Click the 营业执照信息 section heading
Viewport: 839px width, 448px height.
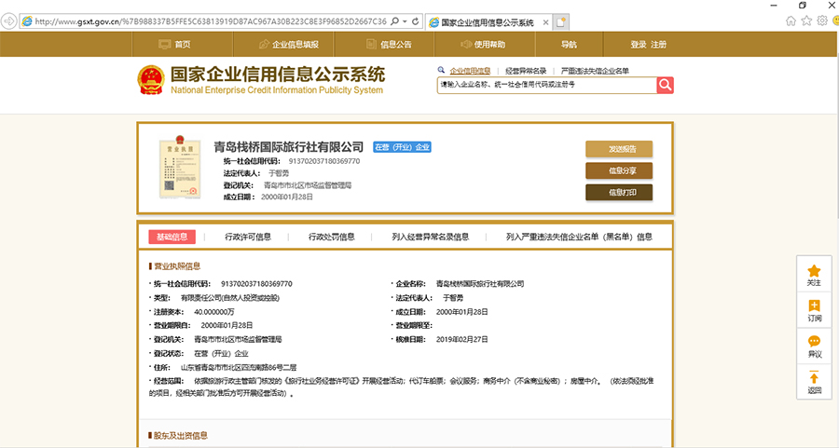tap(177, 266)
